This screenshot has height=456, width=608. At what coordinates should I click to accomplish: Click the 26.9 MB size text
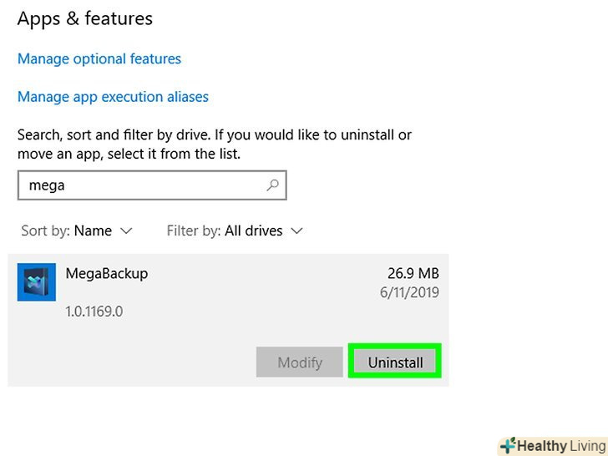[413, 273]
